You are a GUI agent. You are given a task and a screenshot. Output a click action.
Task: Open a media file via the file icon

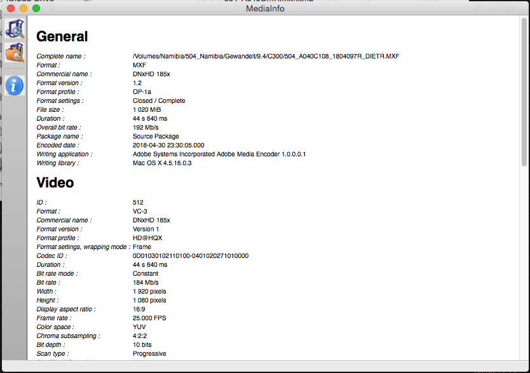15,29
